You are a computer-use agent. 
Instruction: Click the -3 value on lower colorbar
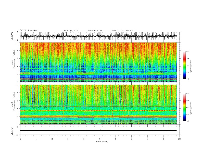(188, 94)
